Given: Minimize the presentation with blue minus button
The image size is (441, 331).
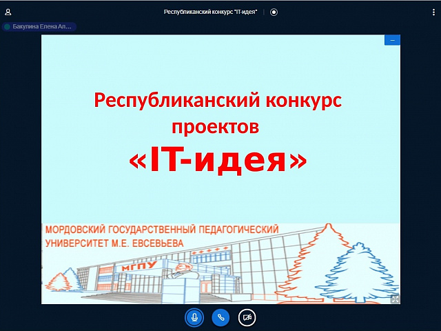Looking at the screenshot, I should pos(392,40).
